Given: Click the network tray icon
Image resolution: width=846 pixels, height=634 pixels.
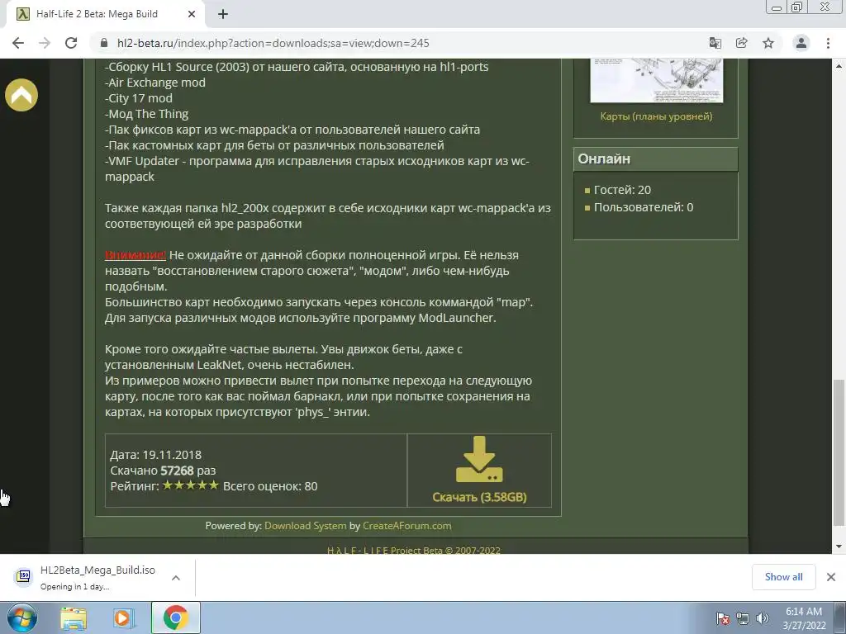Looking at the screenshot, I should point(743,618).
